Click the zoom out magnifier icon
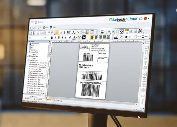Screen dimensions: 177x127 pyautogui.click(x=113, y=31)
